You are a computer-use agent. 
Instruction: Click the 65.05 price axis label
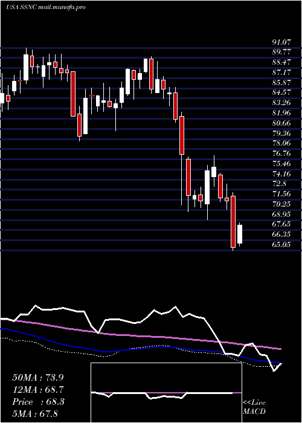(x=281, y=245)
